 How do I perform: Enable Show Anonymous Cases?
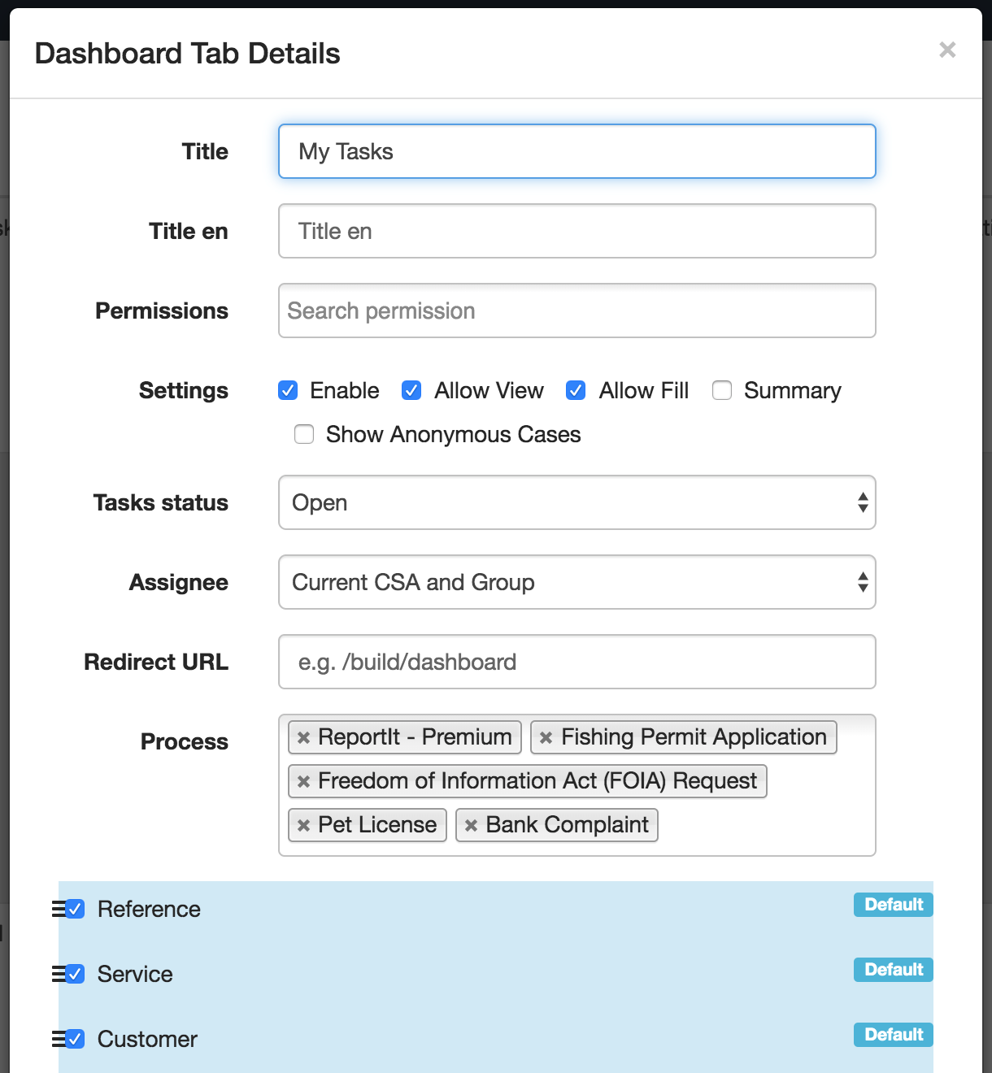[303, 435]
